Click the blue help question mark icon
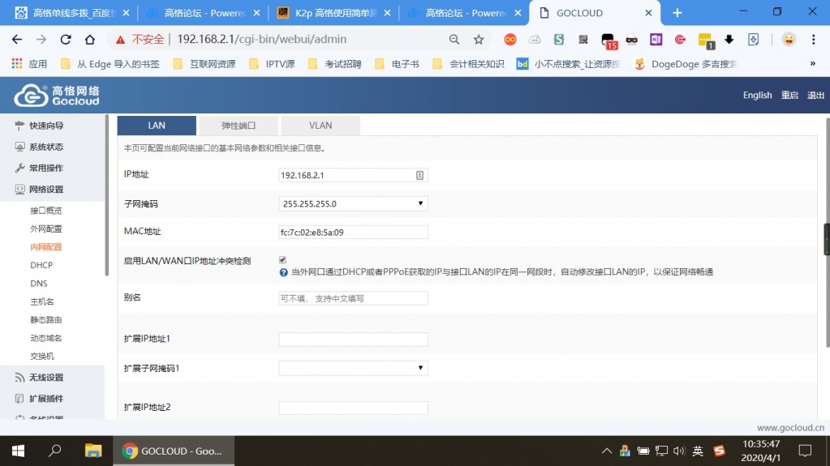Screen dimensions: 830x466 coord(284,272)
